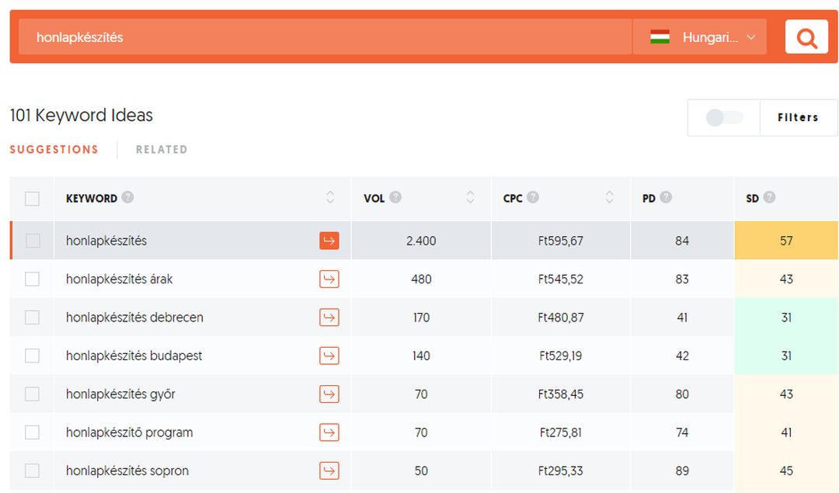The image size is (839, 493).
Task: Check the box for honlapkészítés árak
Action: (x=32, y=279)
